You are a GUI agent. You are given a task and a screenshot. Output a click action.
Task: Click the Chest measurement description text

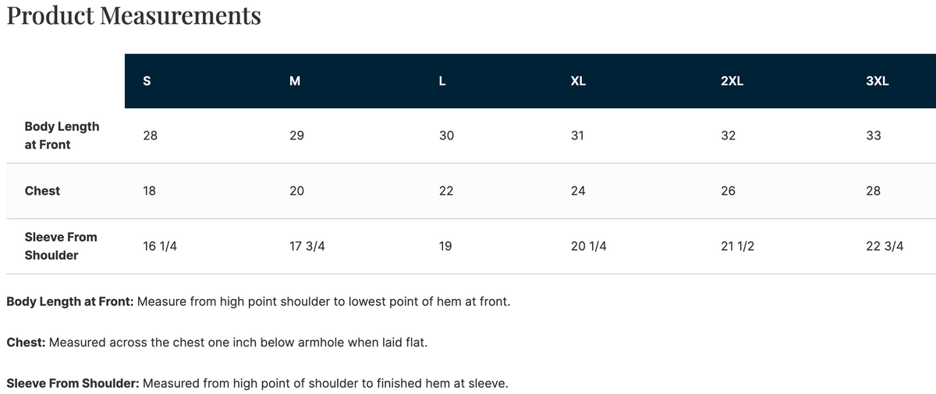(217, 342)
